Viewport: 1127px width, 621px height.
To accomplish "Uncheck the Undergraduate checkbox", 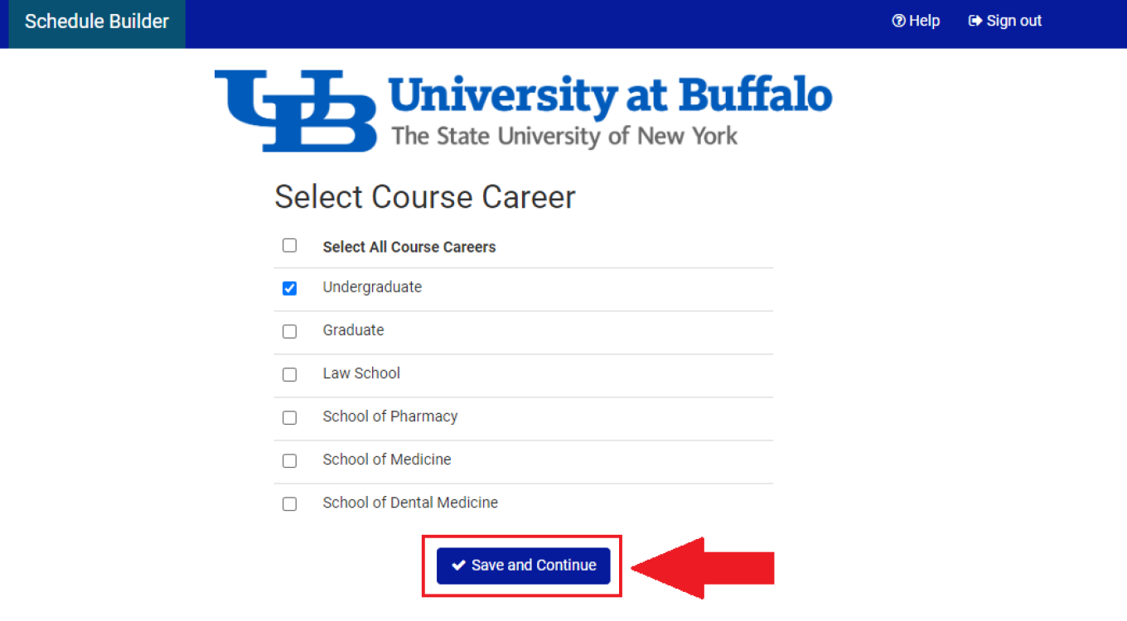I will tap(289, 288).
